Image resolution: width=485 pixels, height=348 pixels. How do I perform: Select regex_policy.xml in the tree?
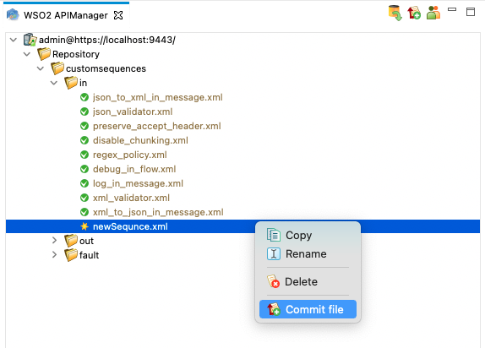pos(130,155)
